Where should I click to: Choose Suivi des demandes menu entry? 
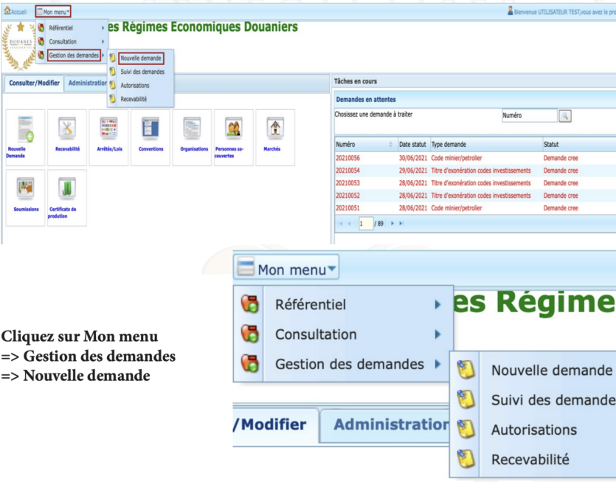(x=142, y=72)
